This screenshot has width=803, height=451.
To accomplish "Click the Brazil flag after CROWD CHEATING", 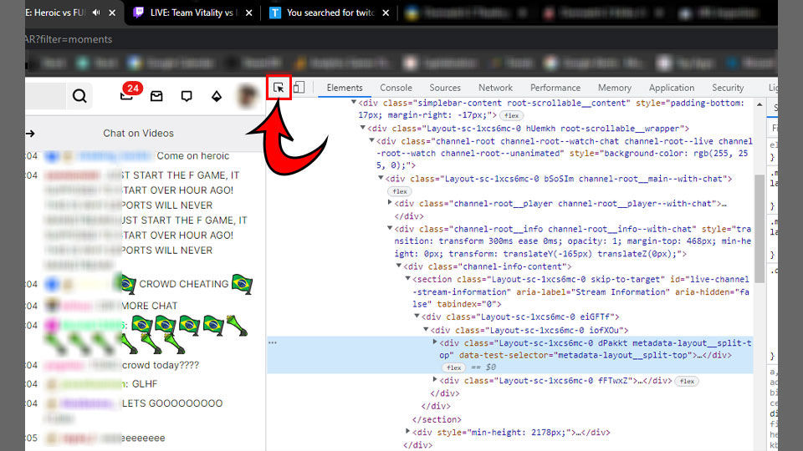I will click(242, 284).
